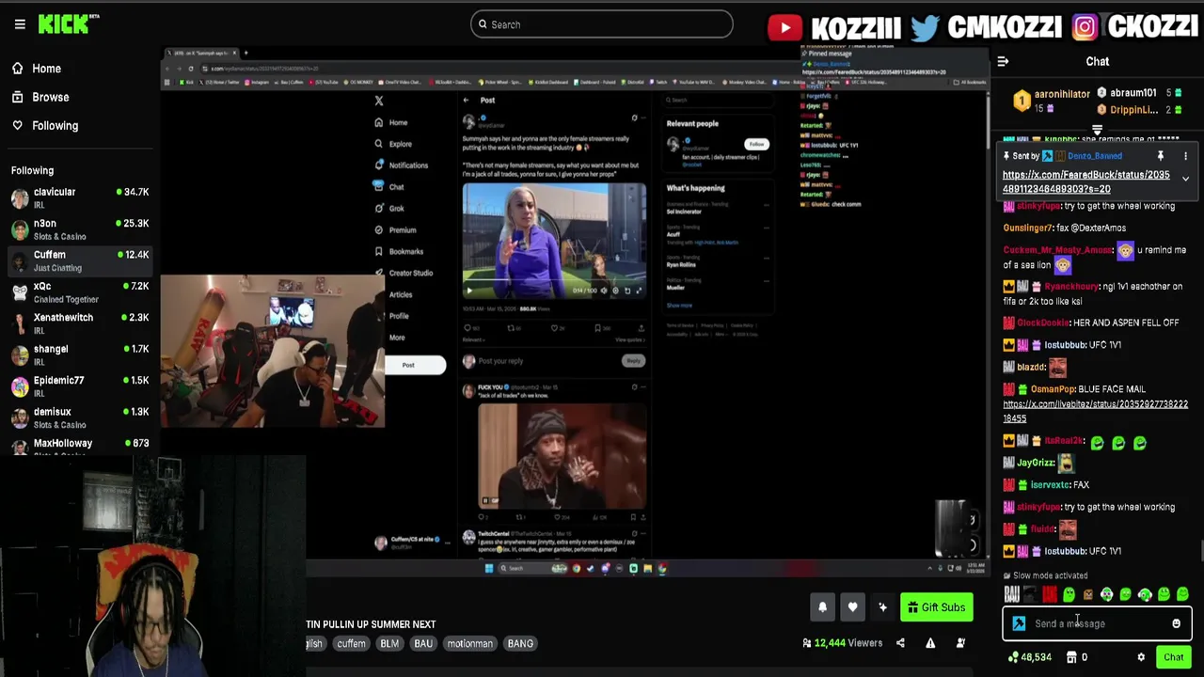Focus the Search field in the header
1204x677 pixels.
[602, 24]
